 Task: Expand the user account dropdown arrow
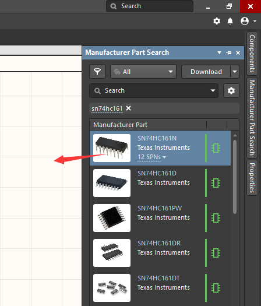[x=255, y=21]
